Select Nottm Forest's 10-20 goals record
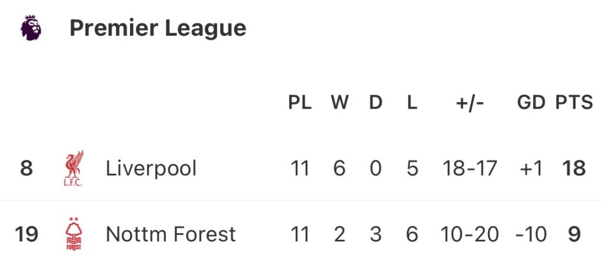 tap(470, 234)
